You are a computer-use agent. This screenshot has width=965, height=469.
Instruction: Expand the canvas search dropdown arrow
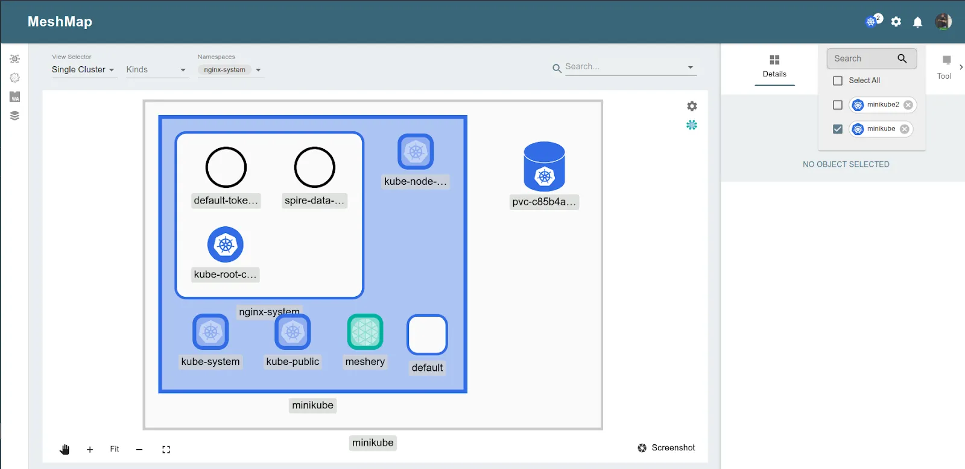click(691, 67)
